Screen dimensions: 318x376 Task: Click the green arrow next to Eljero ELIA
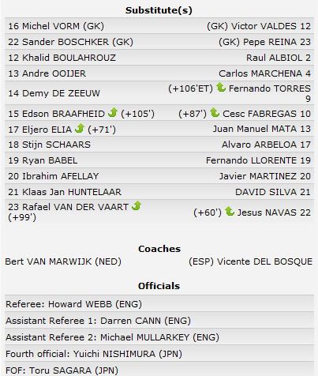coord(80,128)
